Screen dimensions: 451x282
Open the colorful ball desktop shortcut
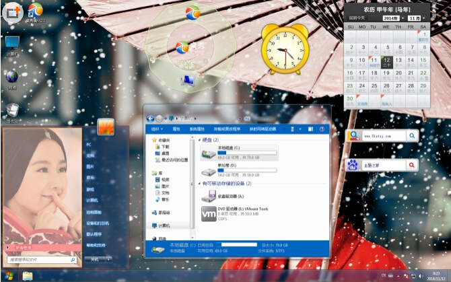click(x=36, y=10)
